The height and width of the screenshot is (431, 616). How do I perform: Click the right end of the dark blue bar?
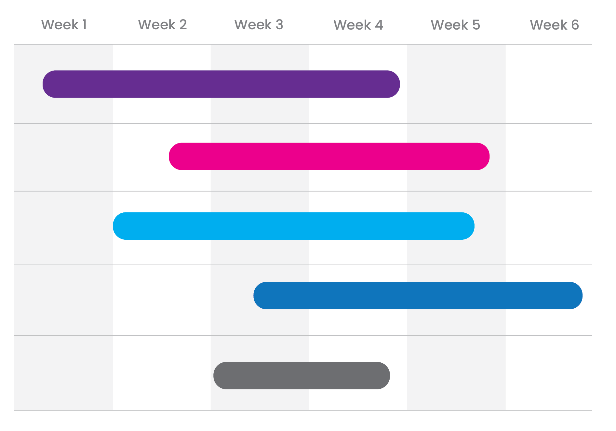(576, 295)
